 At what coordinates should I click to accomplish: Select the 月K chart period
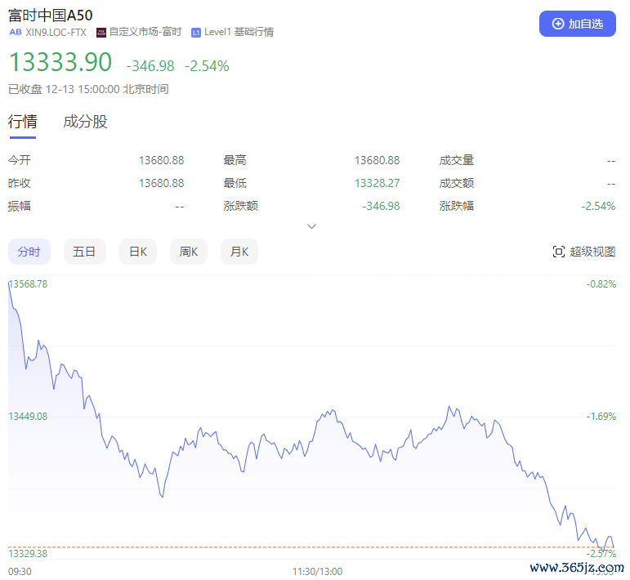[239, 252]
